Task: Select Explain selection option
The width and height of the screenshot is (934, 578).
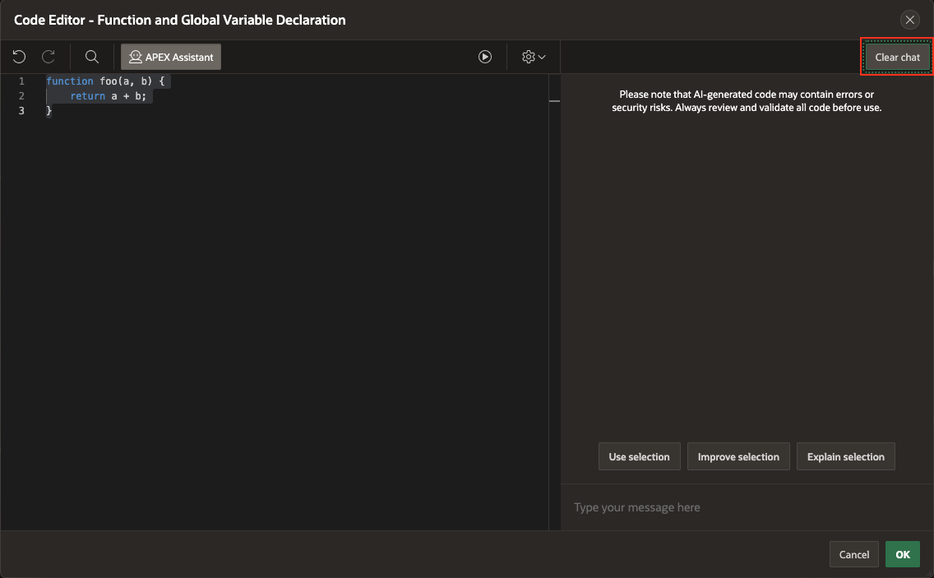Action: pyautogui.click(x=845, y=457)
